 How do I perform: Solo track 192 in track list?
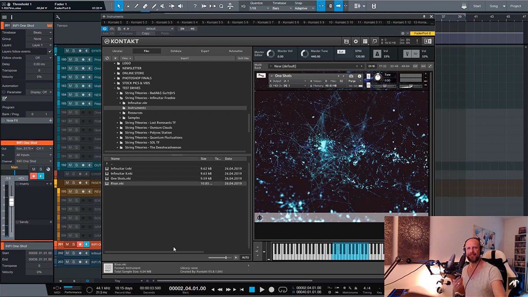click(76, 165)
